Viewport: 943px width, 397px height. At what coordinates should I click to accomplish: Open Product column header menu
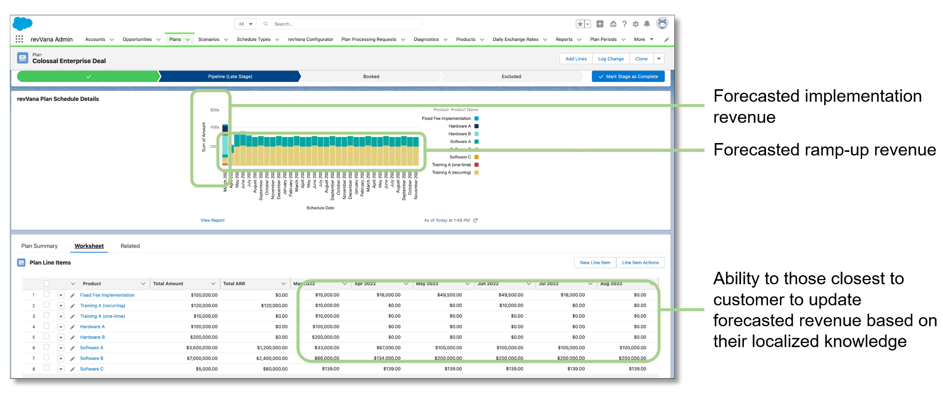click(143, 284)
